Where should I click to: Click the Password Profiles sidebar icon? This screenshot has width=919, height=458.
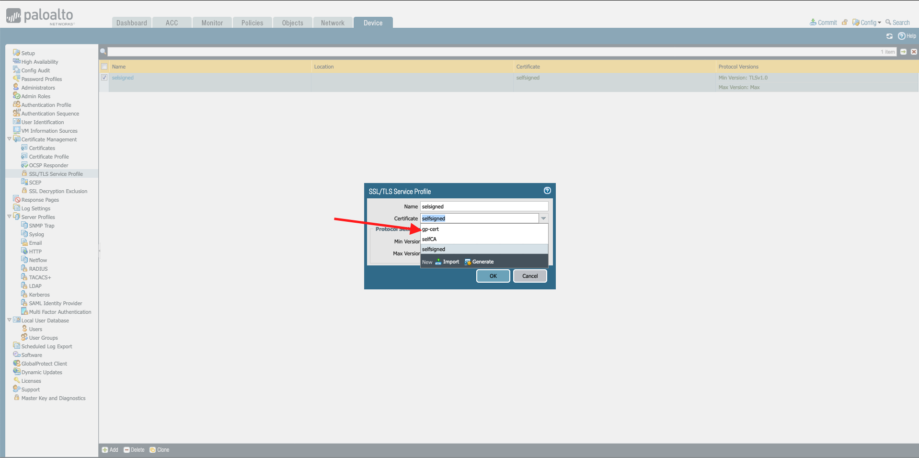click(x=16, y=79)
